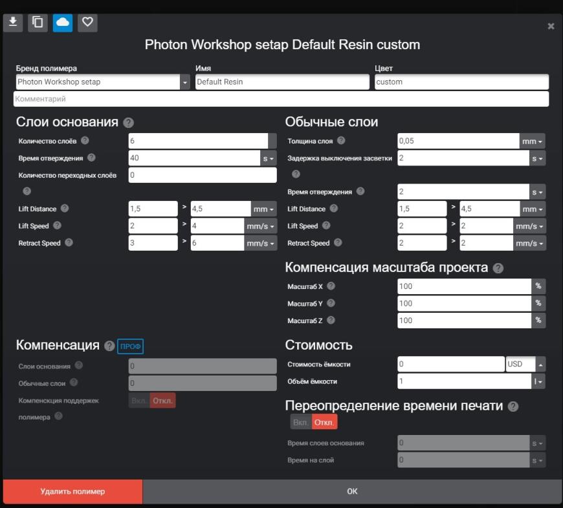Open help for Компенсация масштаба проекта
The height and width of the screenshot is (508, 563).
(x=498, y=268)
